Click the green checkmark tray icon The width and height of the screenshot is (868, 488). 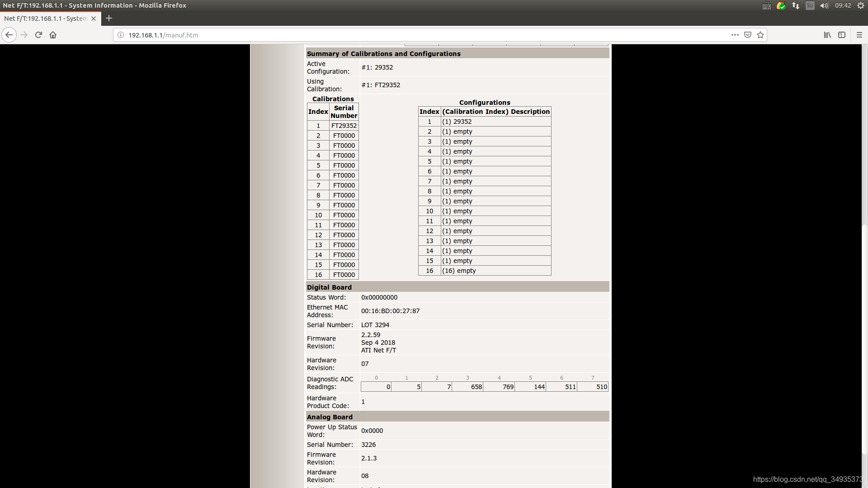tap(781, 5)
